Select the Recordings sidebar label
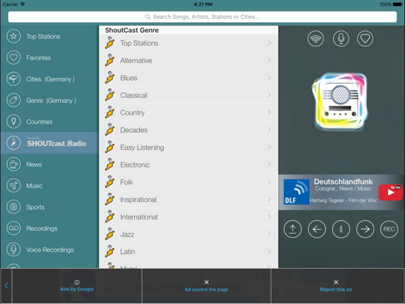The height and width of the screenshot is (304, 405). click(x=42, y=228)
